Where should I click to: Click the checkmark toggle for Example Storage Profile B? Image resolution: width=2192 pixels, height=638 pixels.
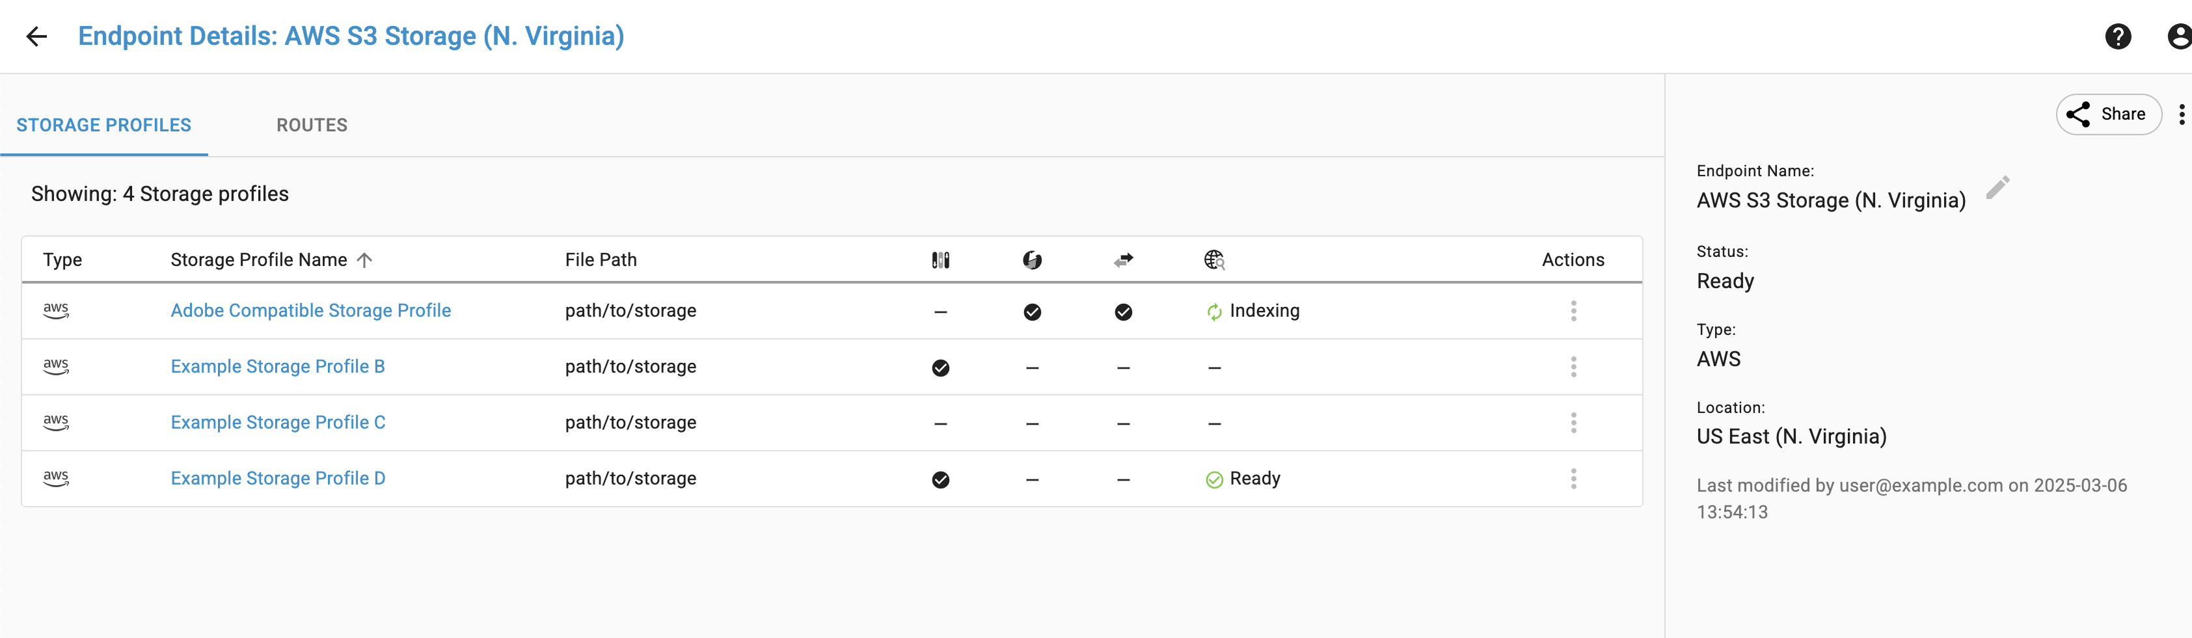940,367
